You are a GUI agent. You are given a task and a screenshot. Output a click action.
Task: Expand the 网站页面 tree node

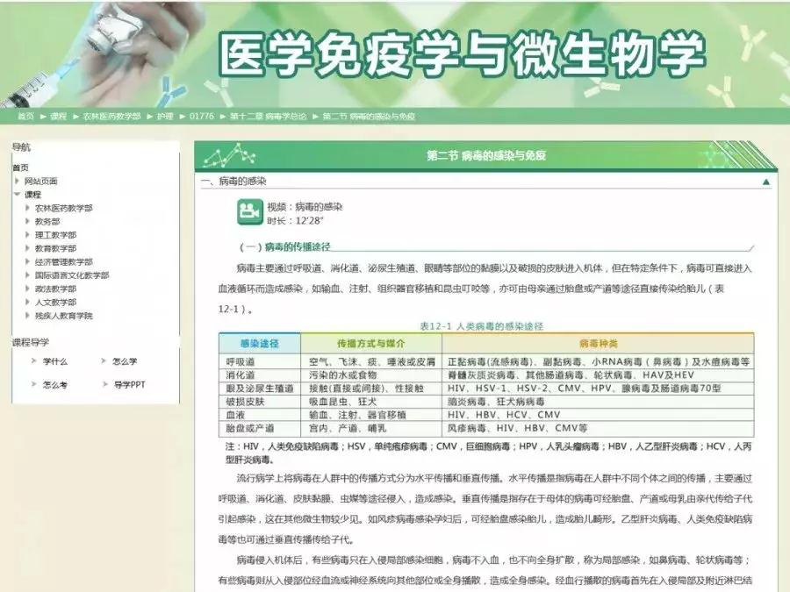tap(17, 181)
